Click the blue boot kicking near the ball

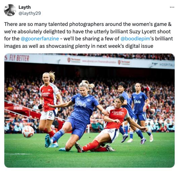pyautogui.click(x=48, y=140)
